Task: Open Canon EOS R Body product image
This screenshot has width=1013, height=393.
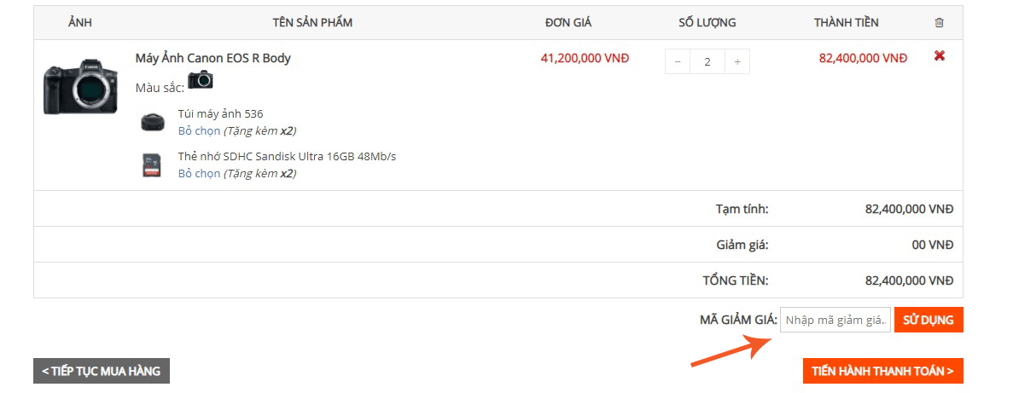Action: coord(80,86)
